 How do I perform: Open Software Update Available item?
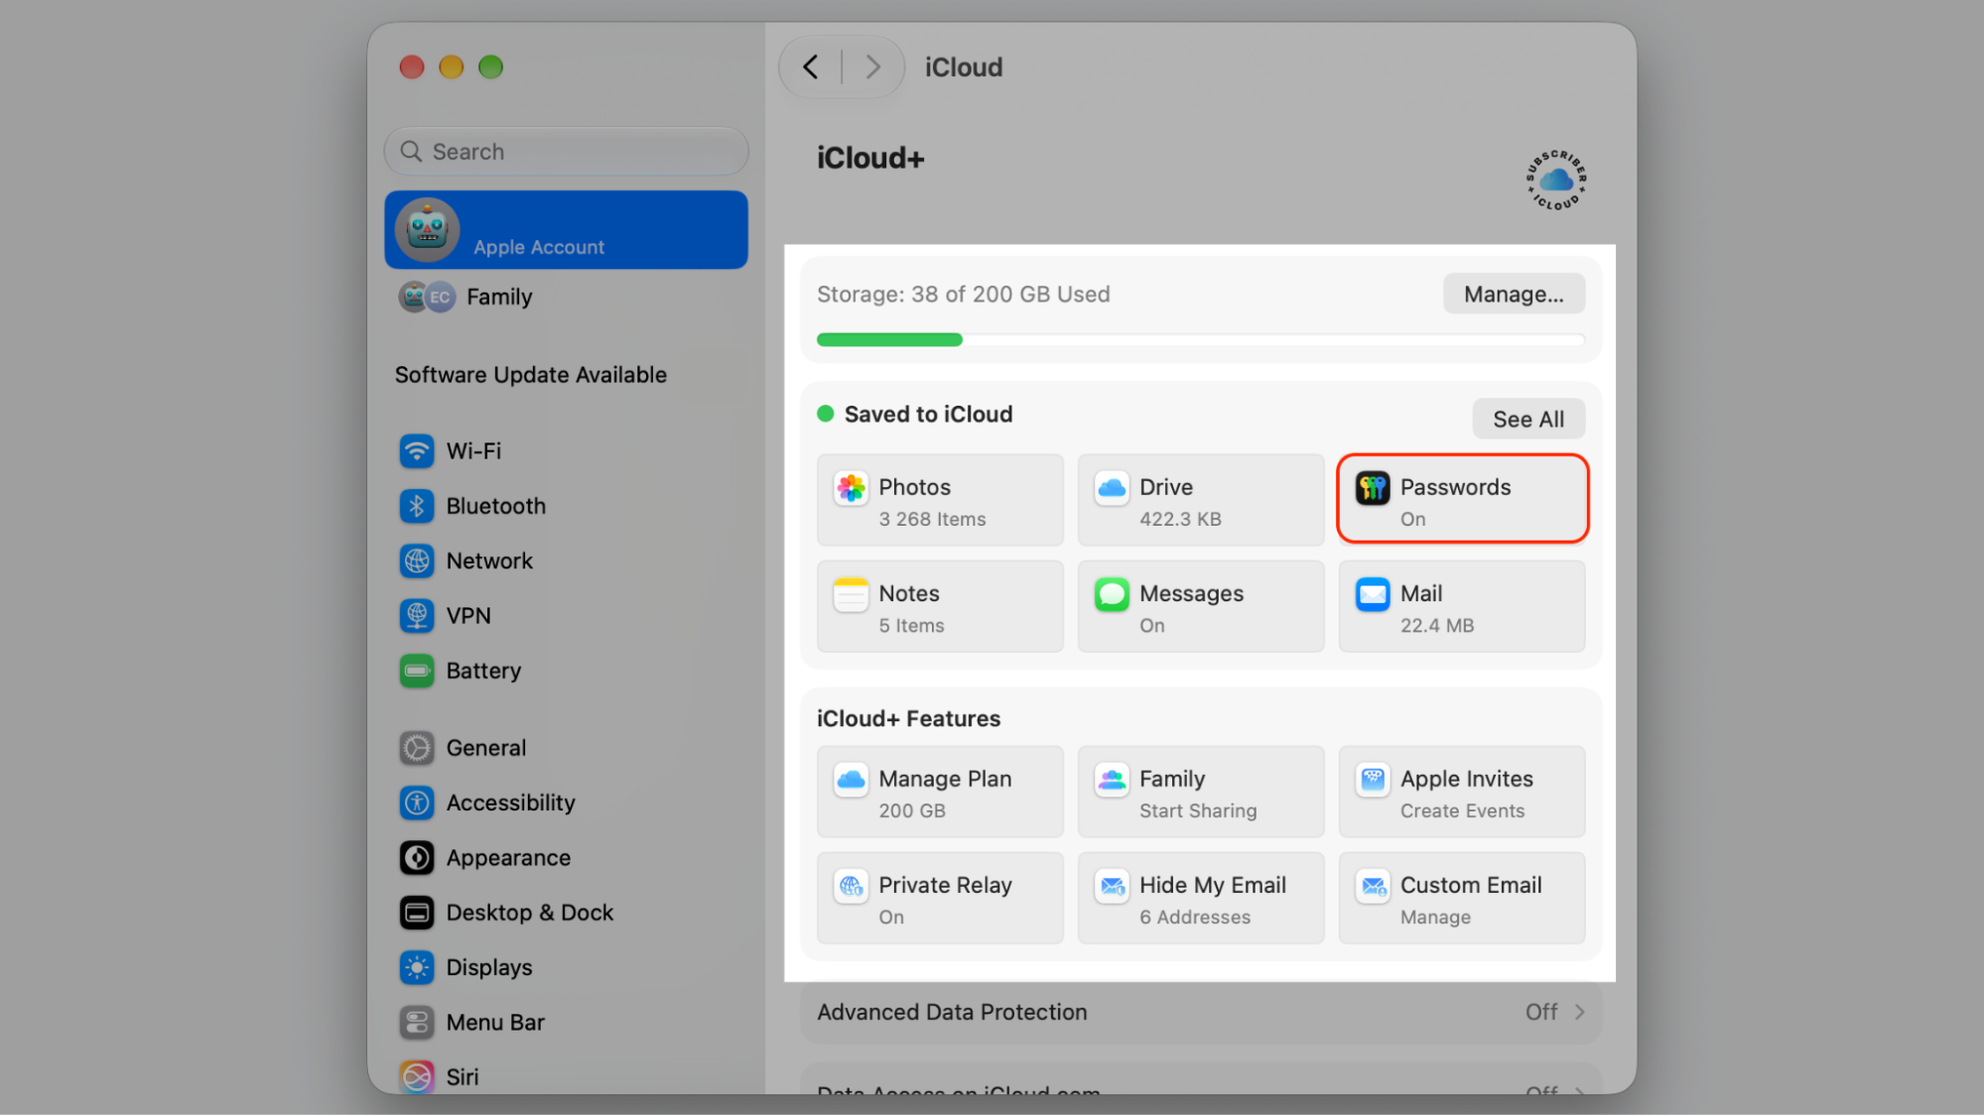tap(530, 375)
